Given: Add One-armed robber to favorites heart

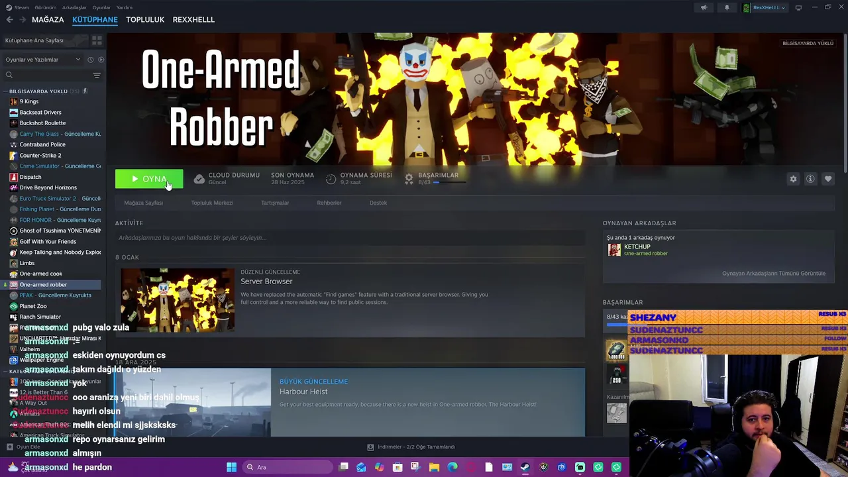Looking at the screenshot, I should tap(828, 179).
